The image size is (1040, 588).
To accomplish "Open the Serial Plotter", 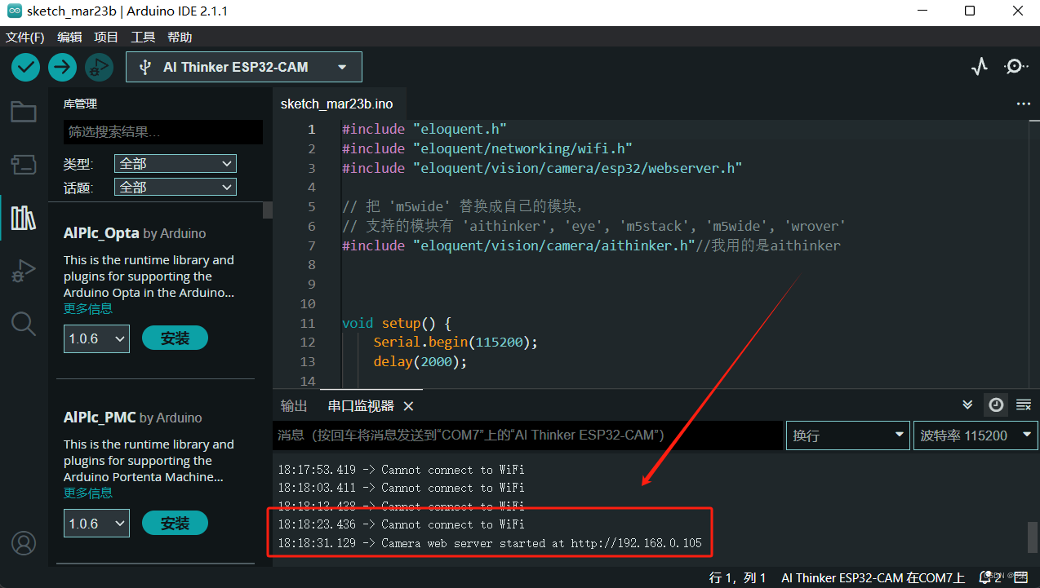I will pos(980,67).
